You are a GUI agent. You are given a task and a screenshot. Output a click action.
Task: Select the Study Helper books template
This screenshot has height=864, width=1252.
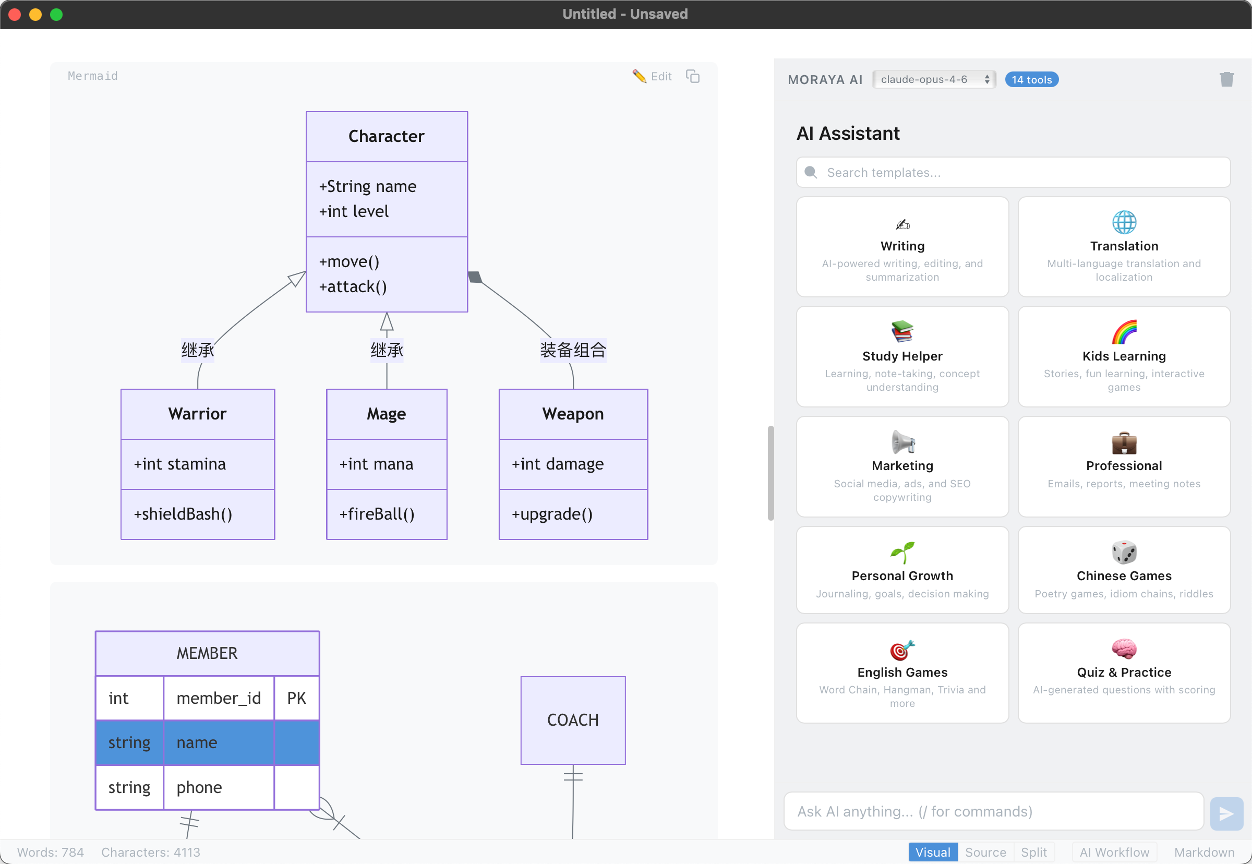click(902, 357)
